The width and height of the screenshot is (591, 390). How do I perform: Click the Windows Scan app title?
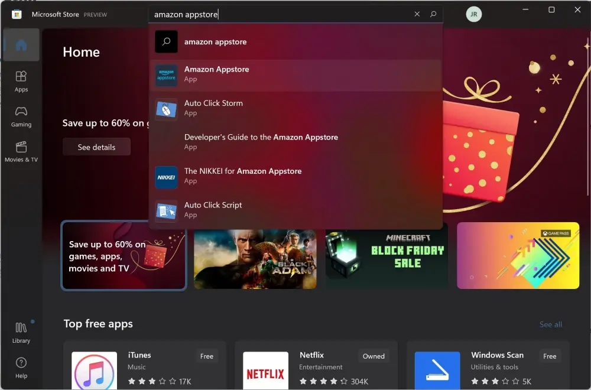[497, 355]
